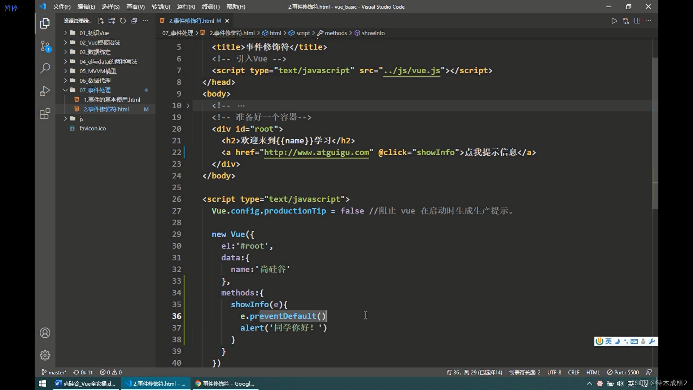Open the Source Control view
This screenshot has width=693, height=390.
[45, 46]
